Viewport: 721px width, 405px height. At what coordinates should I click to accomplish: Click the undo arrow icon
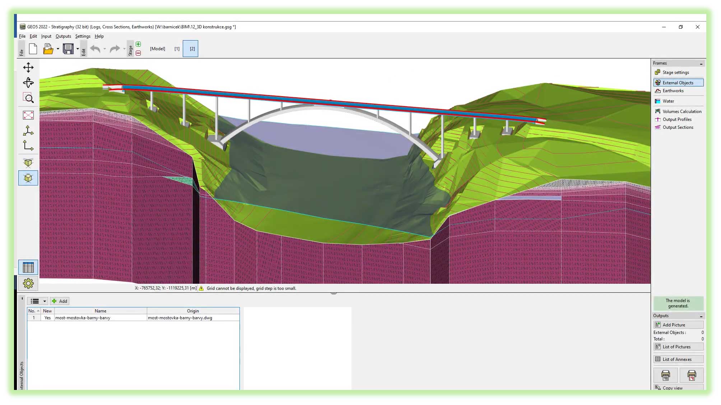pyautogui.click(x=95, y=49)
